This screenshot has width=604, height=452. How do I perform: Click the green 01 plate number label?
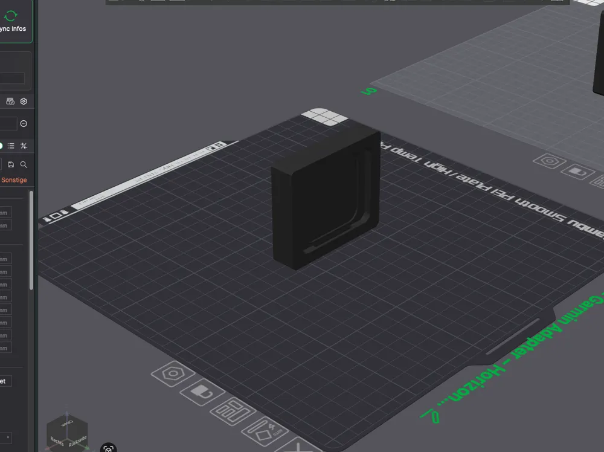click(369, 91)
